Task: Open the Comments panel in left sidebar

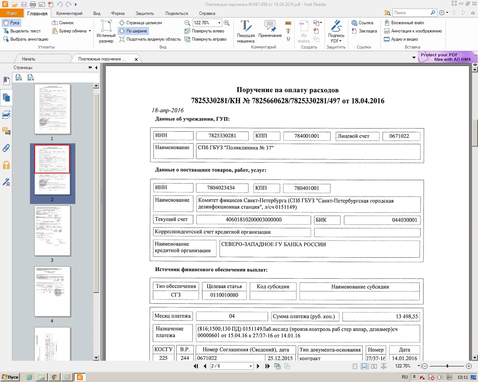Action: coord(6,131)
